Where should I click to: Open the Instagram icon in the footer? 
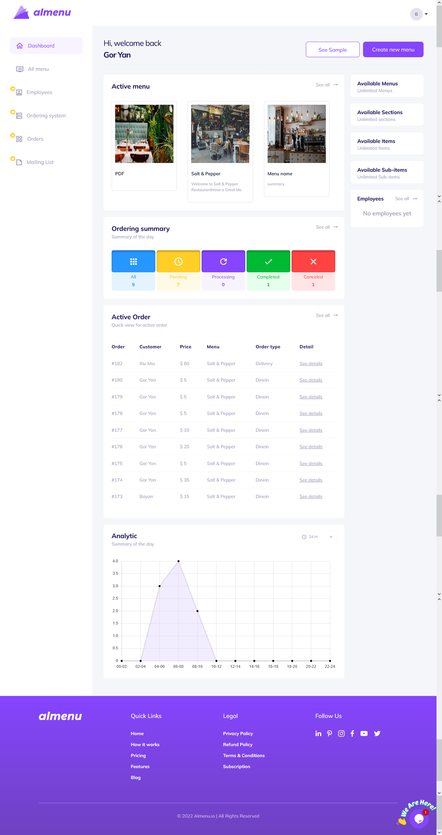(341, 733)
